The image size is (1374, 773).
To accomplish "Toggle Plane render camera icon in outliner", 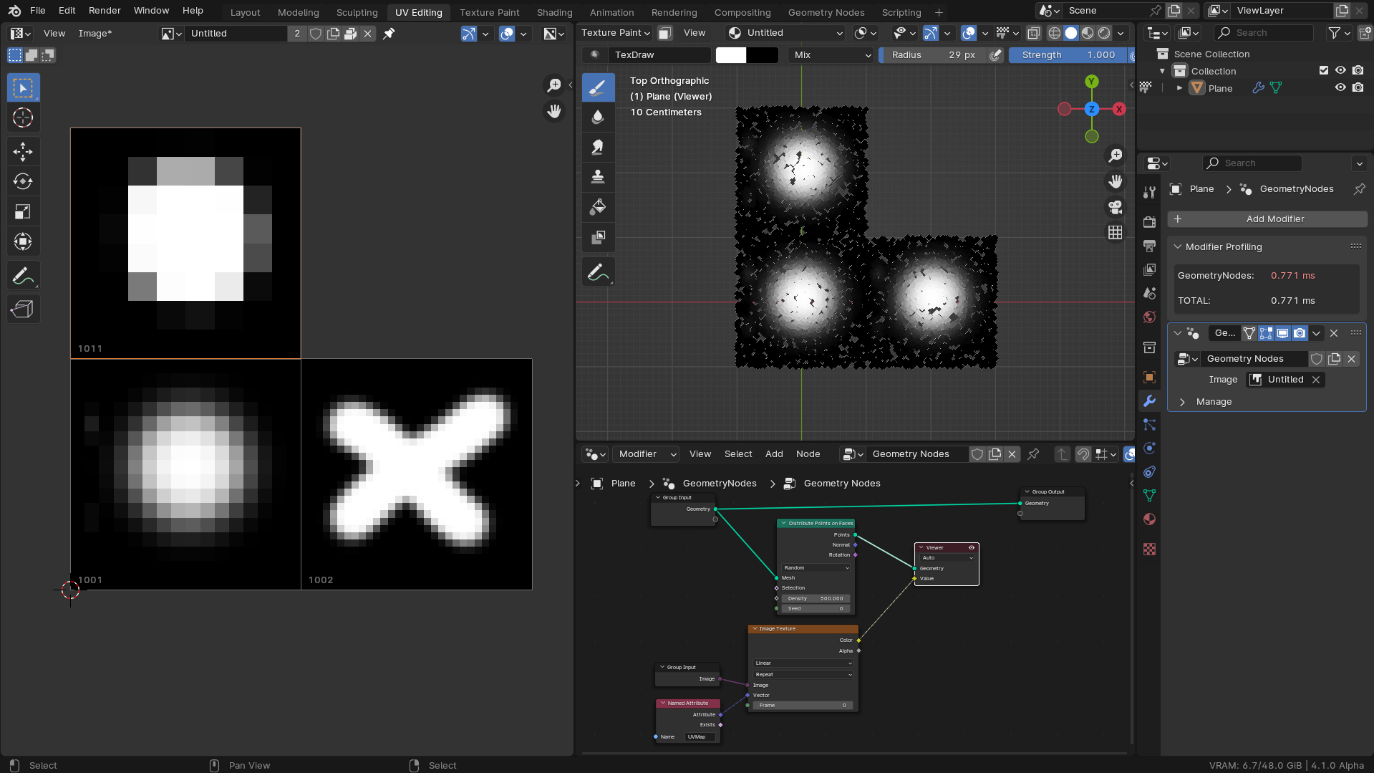I will 1358,88.
